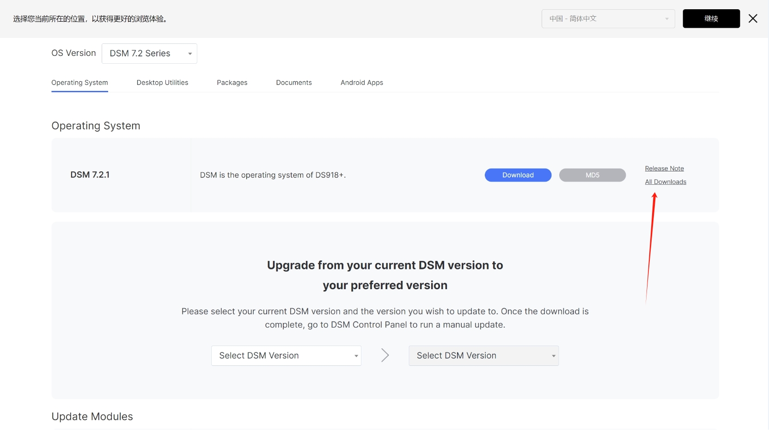Viewport: 769px width, 431px height.
Task: Expand the DSM 7.2 Series OS version dropdown
Action: (x=149, y=54)
